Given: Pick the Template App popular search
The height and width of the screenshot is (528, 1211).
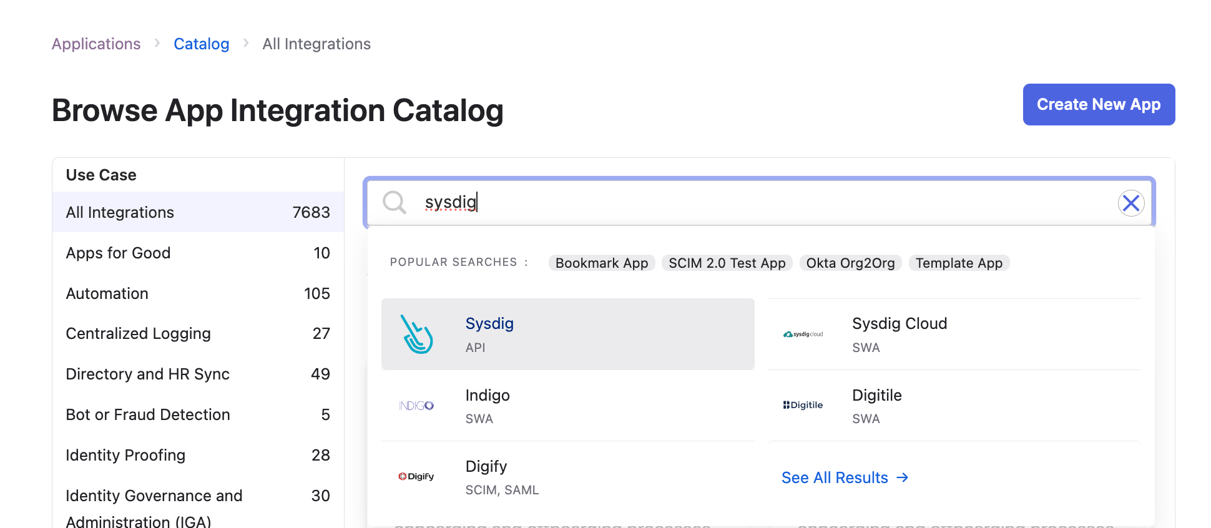Looking at the screenshot, I should coord(959,263).
